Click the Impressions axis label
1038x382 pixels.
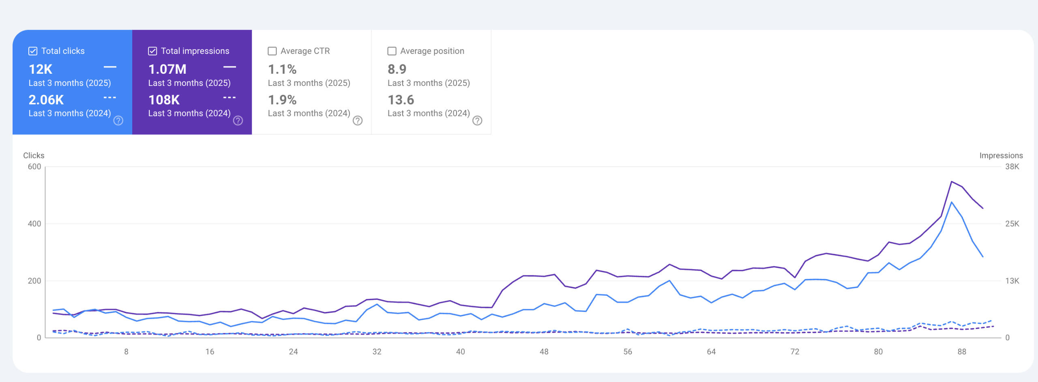(1001, 155)
